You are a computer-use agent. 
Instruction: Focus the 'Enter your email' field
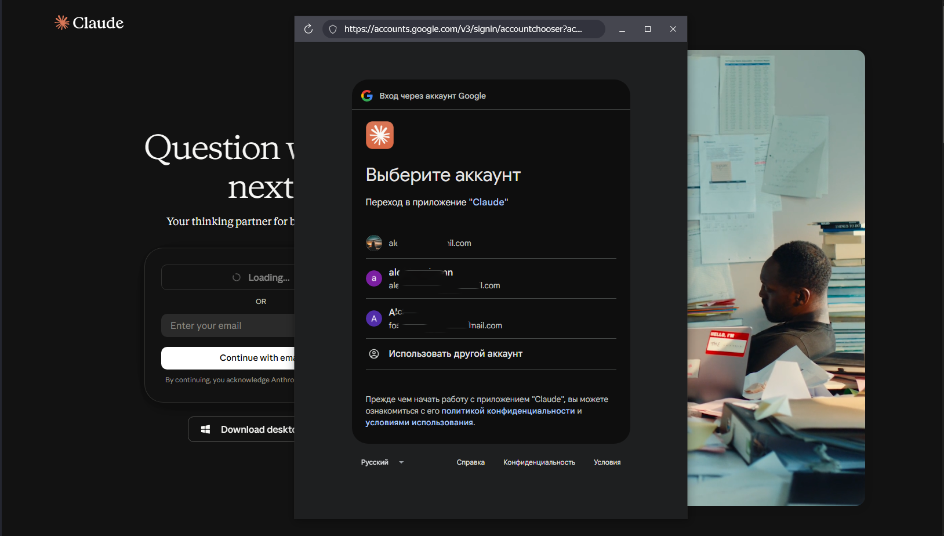pyautogui.click(x=228, y=325)
